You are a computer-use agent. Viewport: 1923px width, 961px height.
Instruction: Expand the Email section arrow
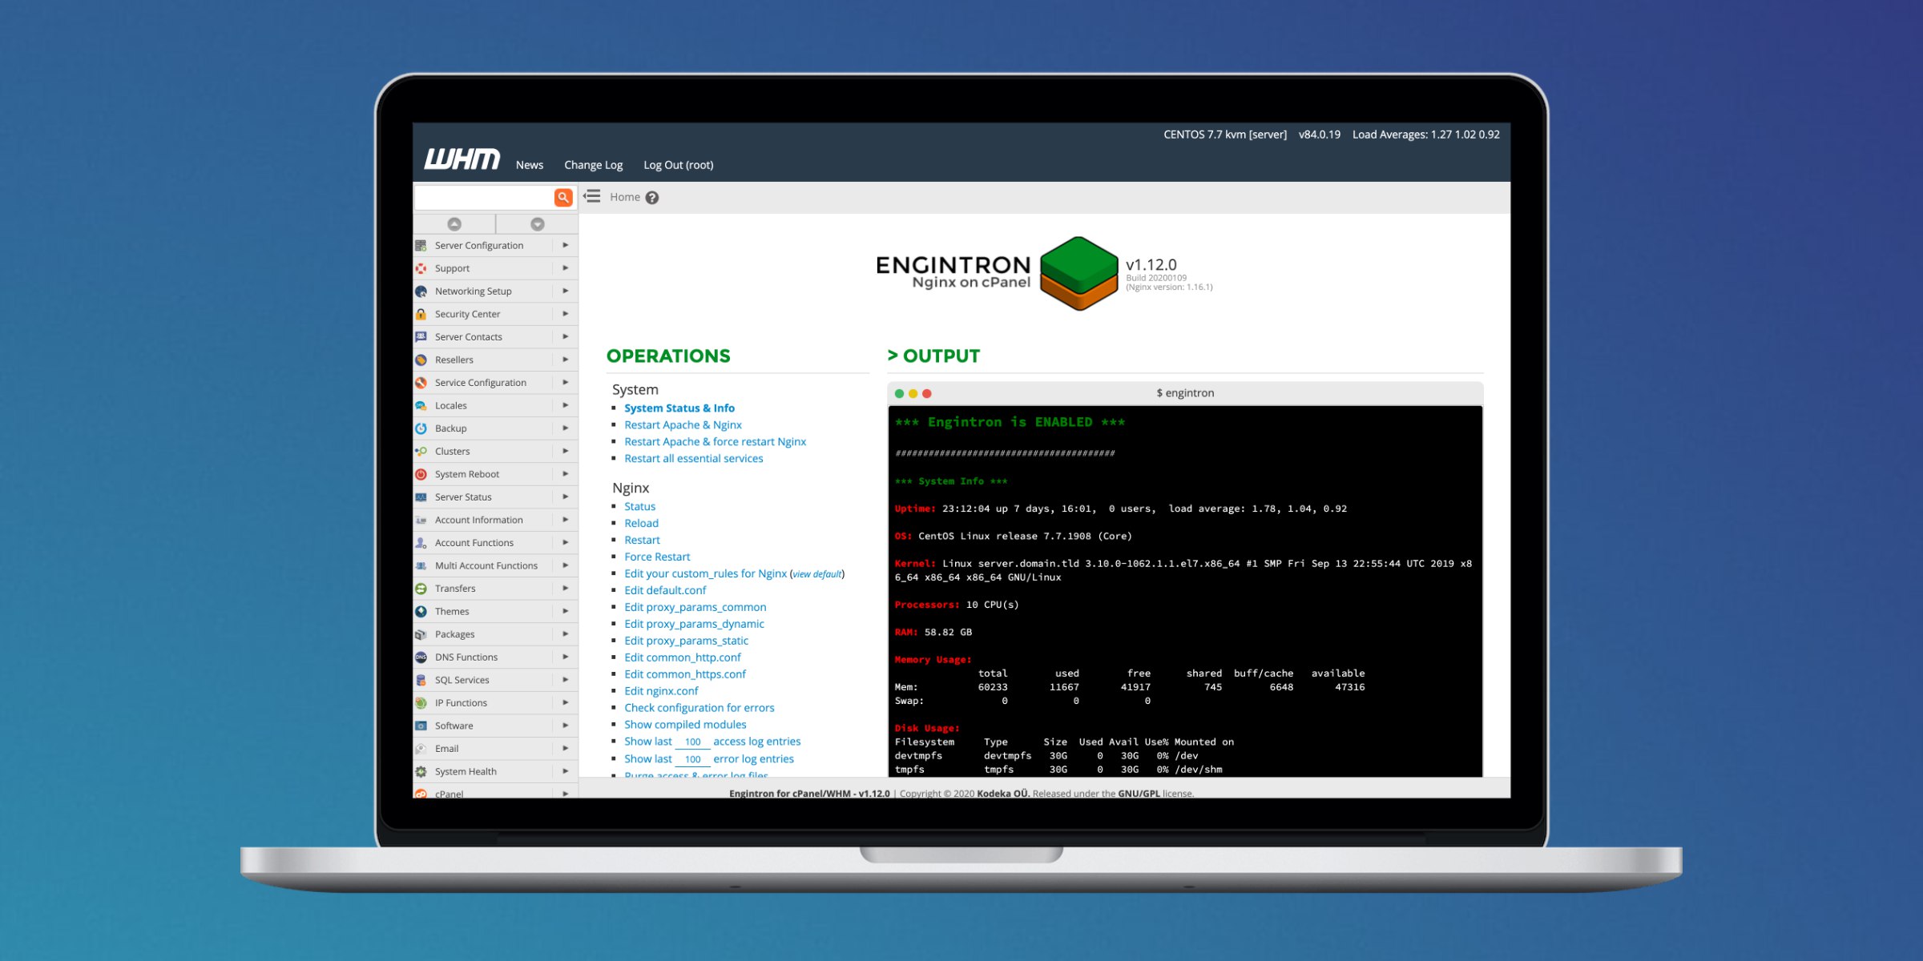point(566,748)
